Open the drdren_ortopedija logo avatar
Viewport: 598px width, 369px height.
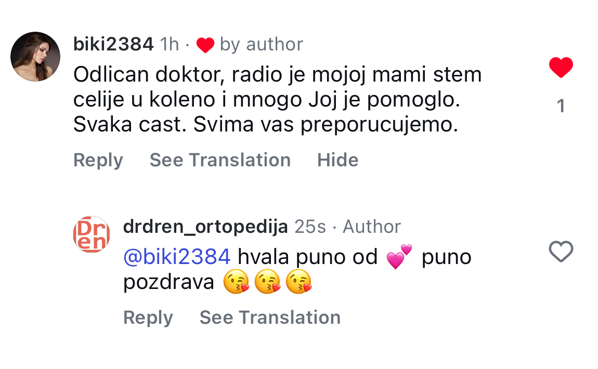point(92,234)
